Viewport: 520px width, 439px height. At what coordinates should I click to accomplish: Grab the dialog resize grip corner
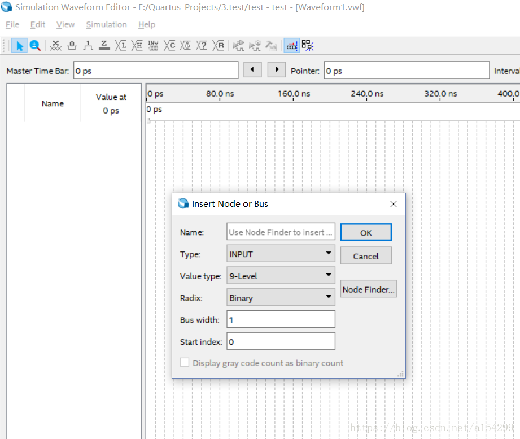401,374
